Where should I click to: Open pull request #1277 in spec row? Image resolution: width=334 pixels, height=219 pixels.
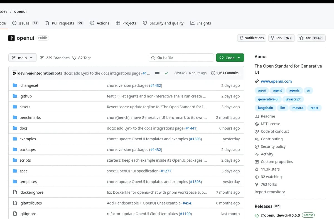[x=166, y=171]
